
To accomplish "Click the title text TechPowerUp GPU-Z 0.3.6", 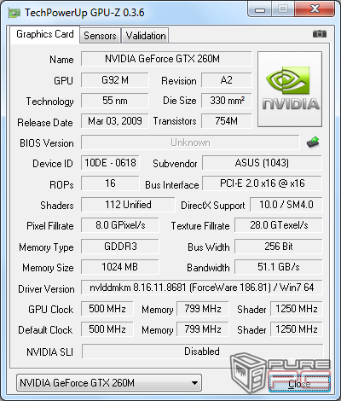I will pos(84,13).
